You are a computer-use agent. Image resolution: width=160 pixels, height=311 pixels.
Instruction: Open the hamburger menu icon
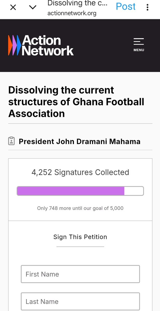click(139, 41)
